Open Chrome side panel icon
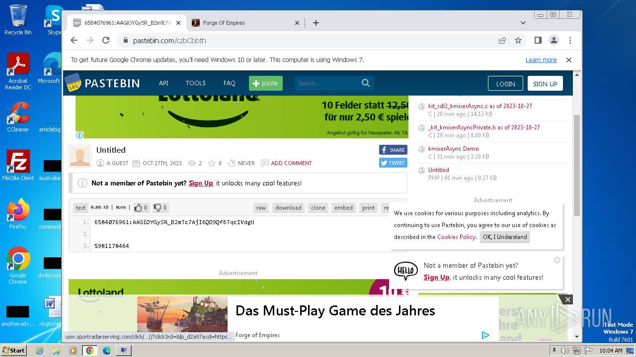636x357 pixels. (x=538, y=40)
